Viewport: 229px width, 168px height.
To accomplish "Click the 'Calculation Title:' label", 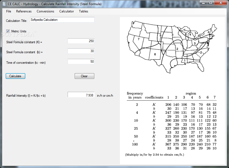I will pos(16,21).
